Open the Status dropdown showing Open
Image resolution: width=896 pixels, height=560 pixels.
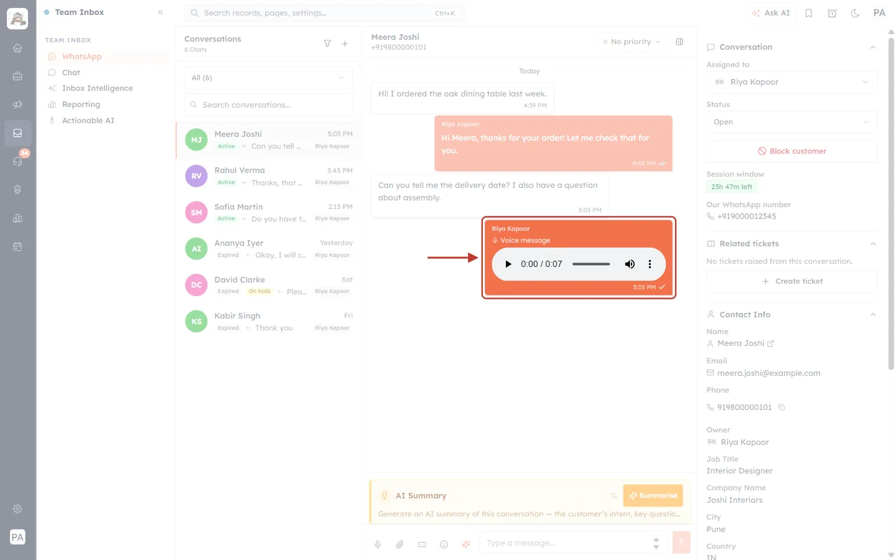pos(791,122)
